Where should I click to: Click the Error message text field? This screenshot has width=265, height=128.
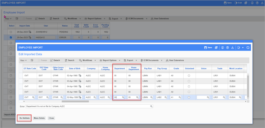tap(89, 106)
